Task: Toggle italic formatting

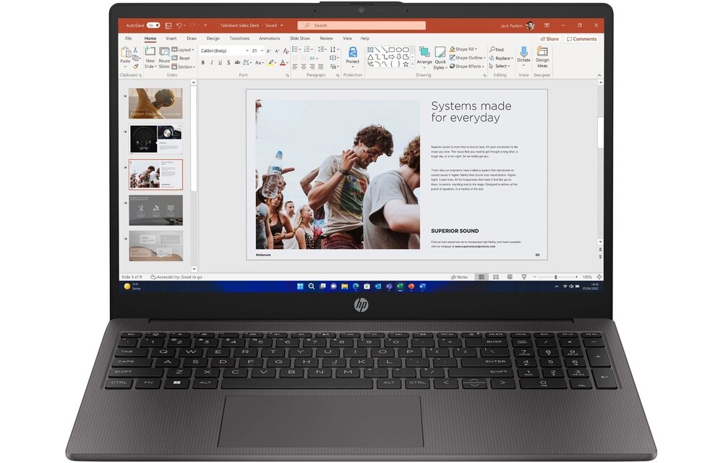Action: click(x=212, y=63)
